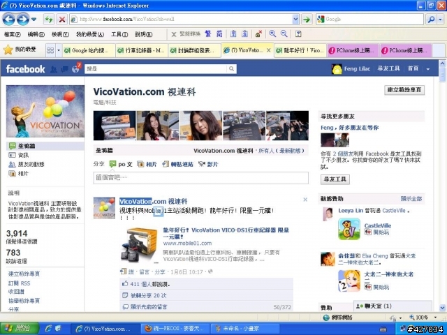Open the 工具(T) menu
The image size is (447, 335).
tap(119, 34)
